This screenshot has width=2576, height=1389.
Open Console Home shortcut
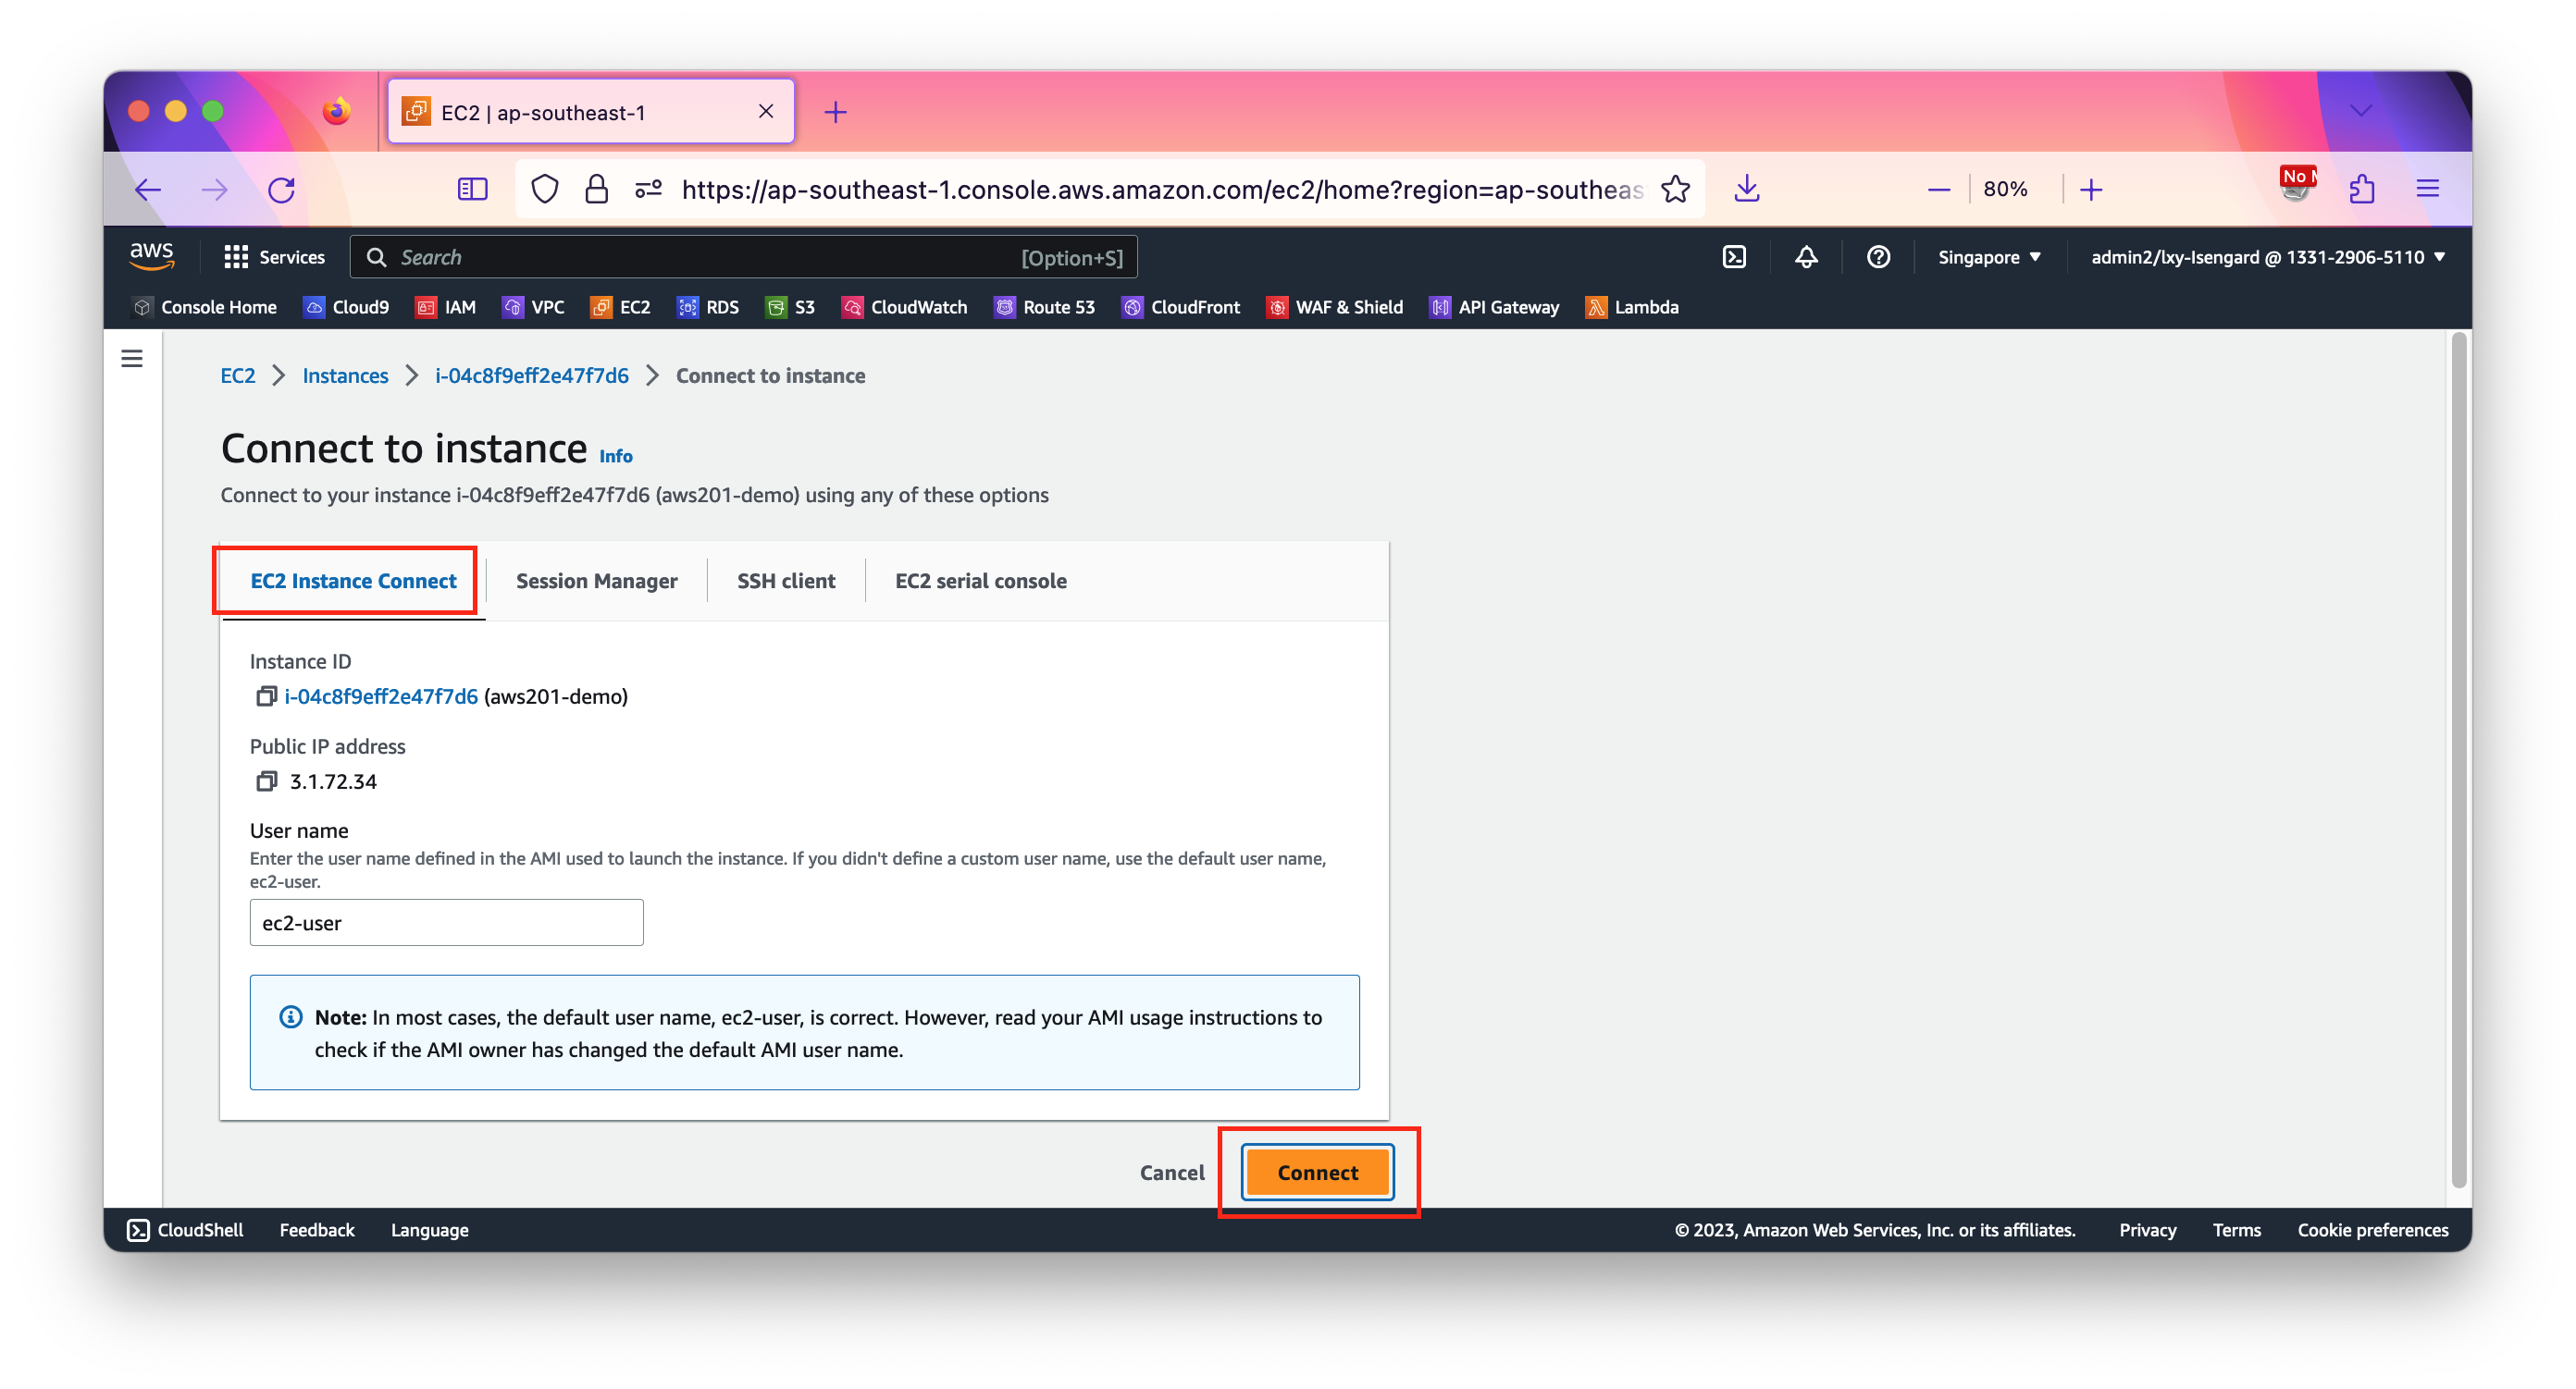205,307
